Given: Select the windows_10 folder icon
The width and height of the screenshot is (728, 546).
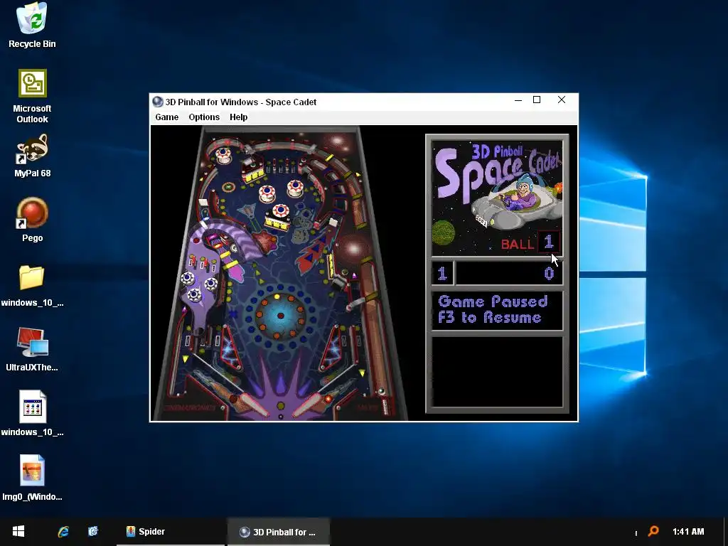Looking at the screenshot, I should pyautogui.click(x=32, y=286).
